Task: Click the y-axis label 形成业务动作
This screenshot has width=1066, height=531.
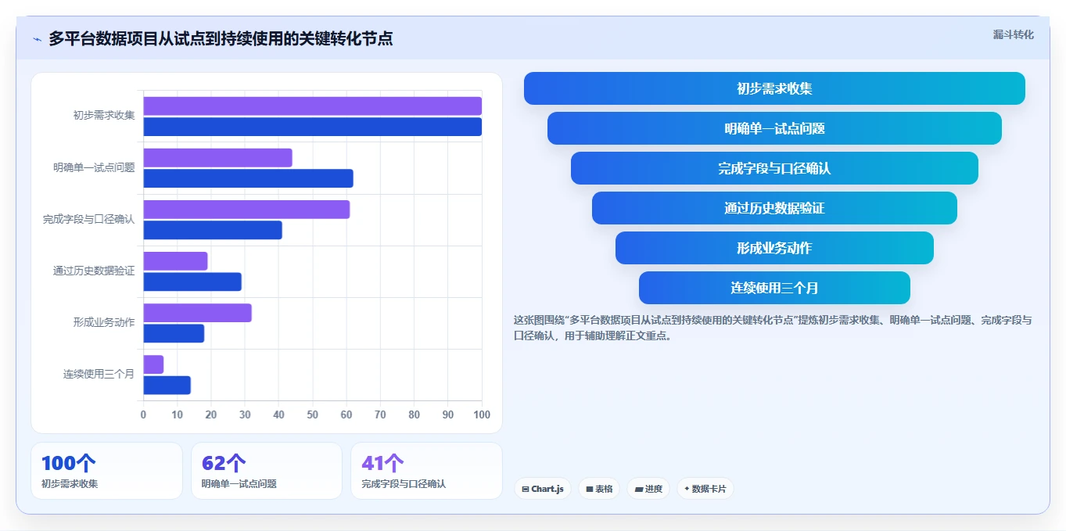Action: [104, 322]
